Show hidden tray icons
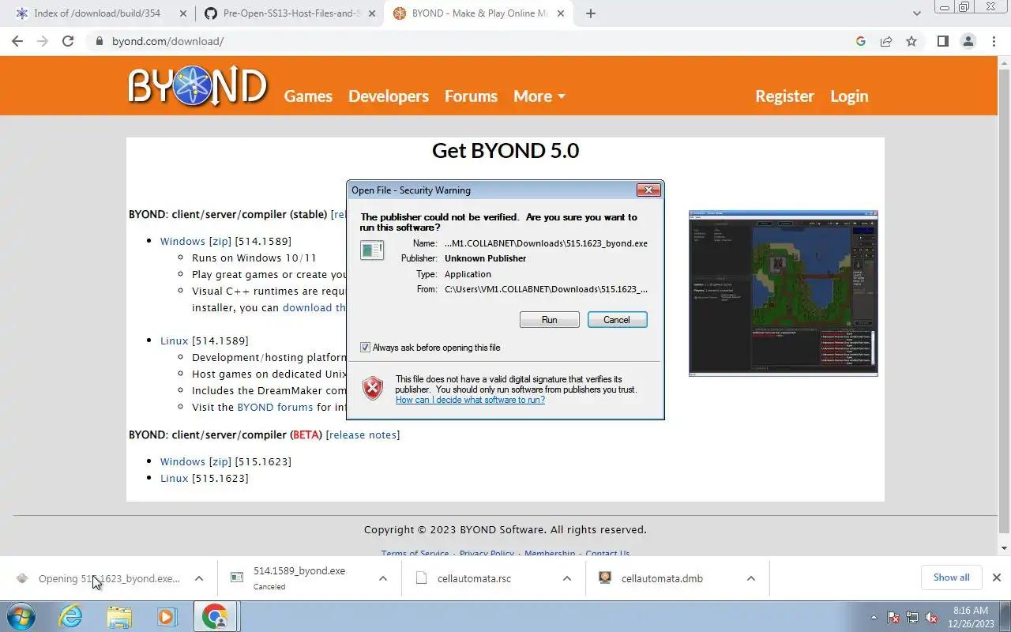1011x632 pixels. click(x=874, y=617)
